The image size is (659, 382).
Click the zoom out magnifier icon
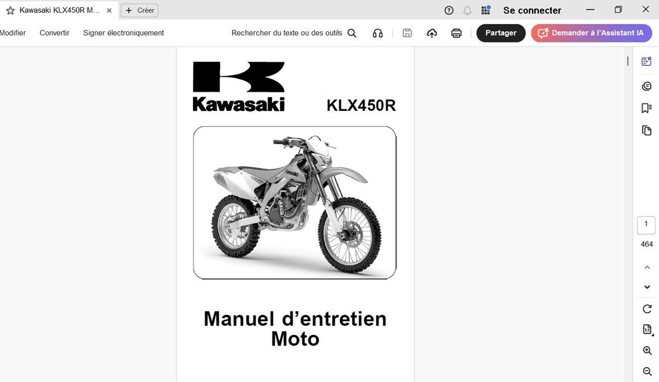click(x=647, y=371)
